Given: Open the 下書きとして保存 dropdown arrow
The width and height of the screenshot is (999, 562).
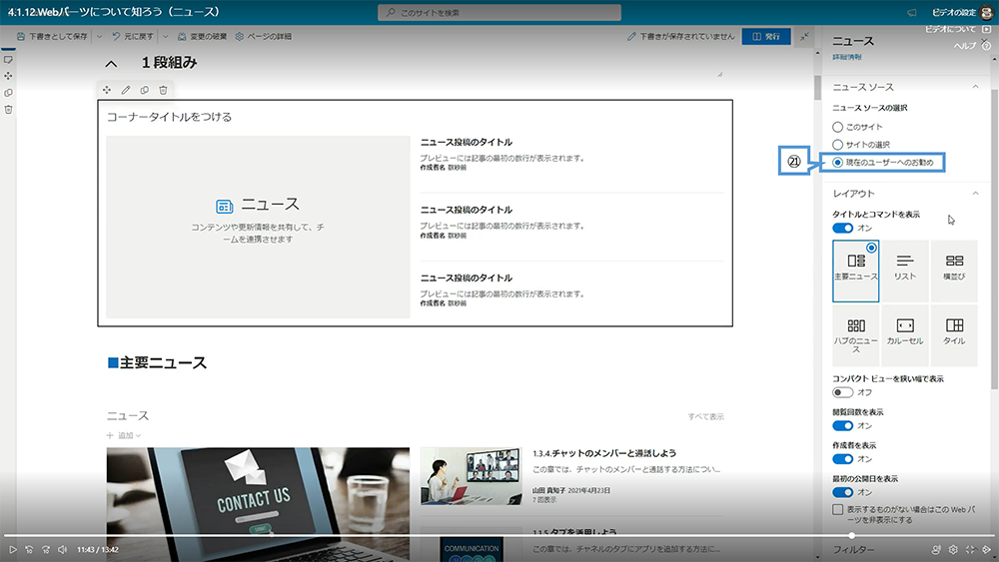Looking at the screenshot, I should pos(99,36).
